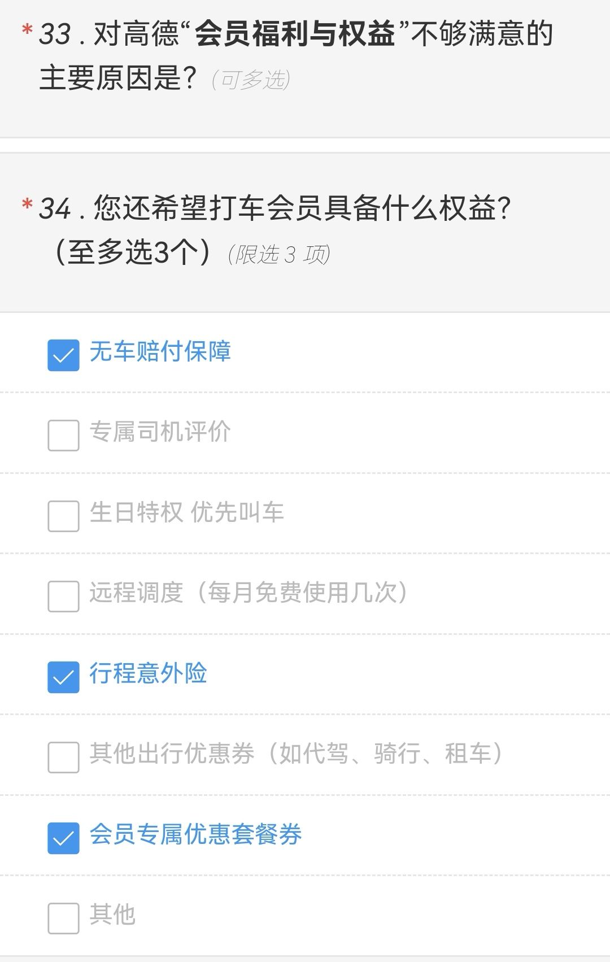This screenshot has width=610, height=962.
Task: Tap the 其他 option label
Action: coord(112,914)
